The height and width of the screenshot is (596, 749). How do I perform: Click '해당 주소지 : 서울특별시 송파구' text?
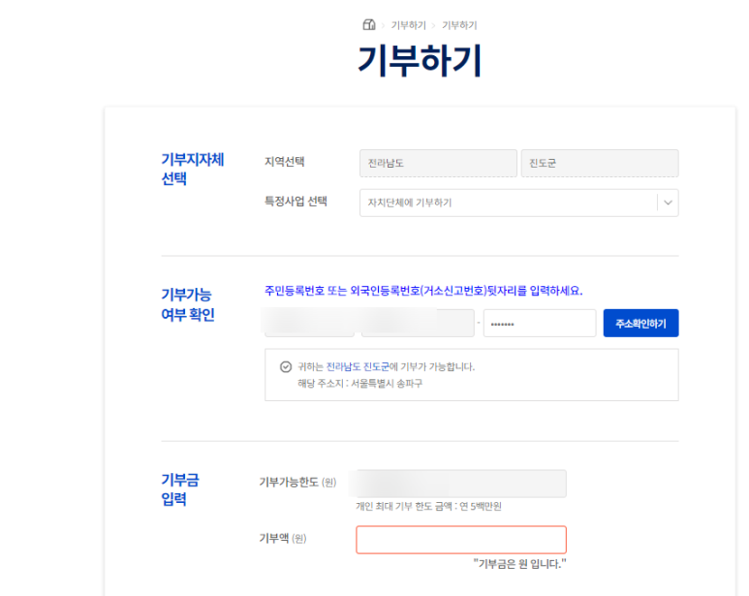[360, 384]
